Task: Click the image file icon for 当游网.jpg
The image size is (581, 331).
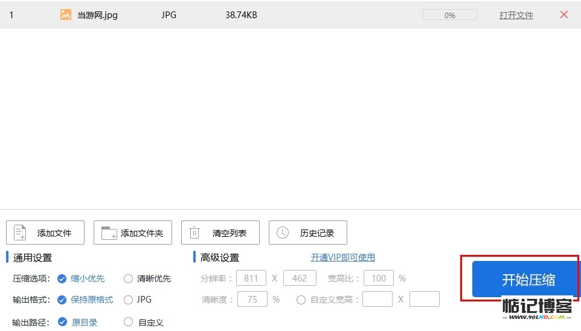Action: tap(66, 15)
